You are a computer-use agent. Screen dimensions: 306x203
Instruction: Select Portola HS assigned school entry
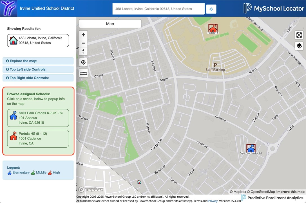click(38, 139)
